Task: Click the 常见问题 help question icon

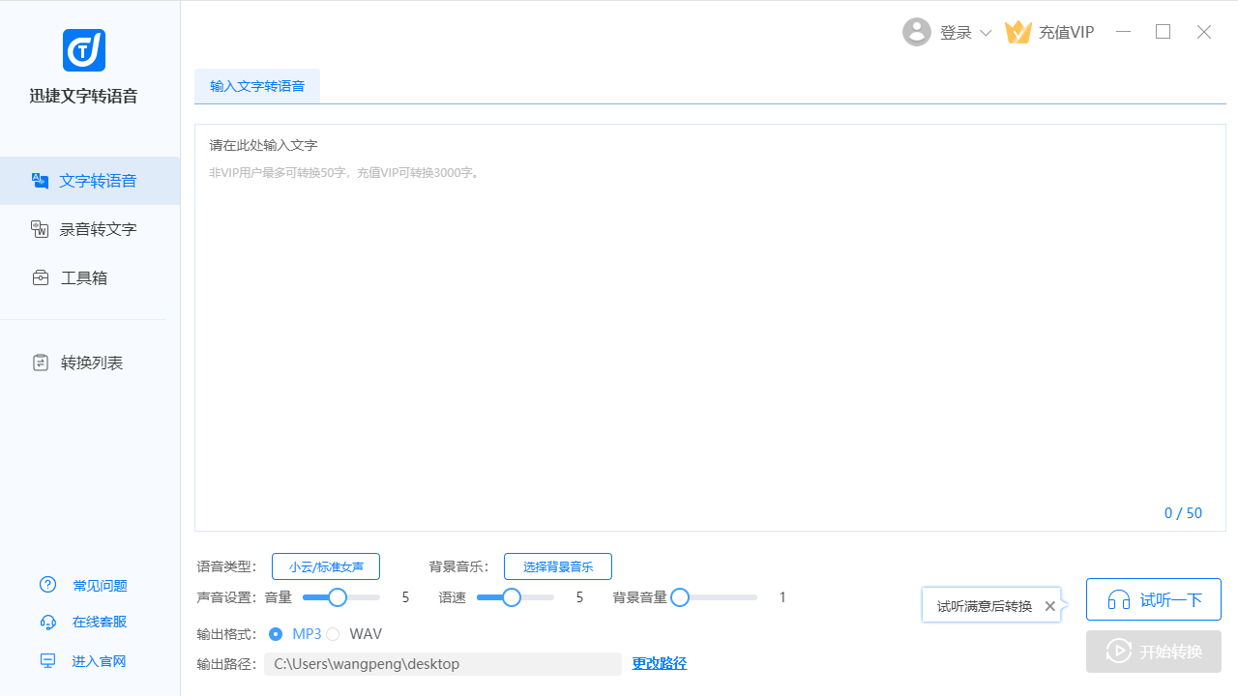Action: pyautogui.click(x=47, y=585)
